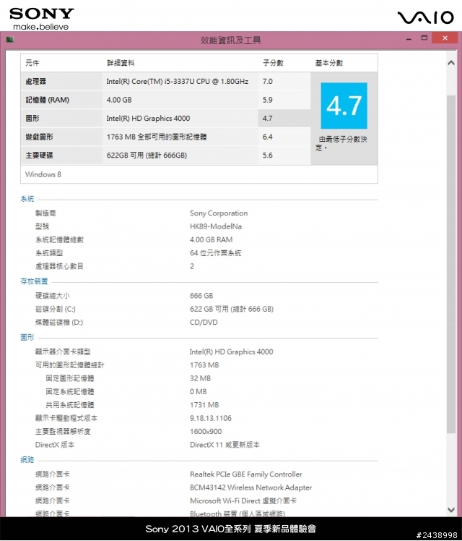
Task: Minimize the 效能資訊及工具 window
Action: [x=409, y=39]
